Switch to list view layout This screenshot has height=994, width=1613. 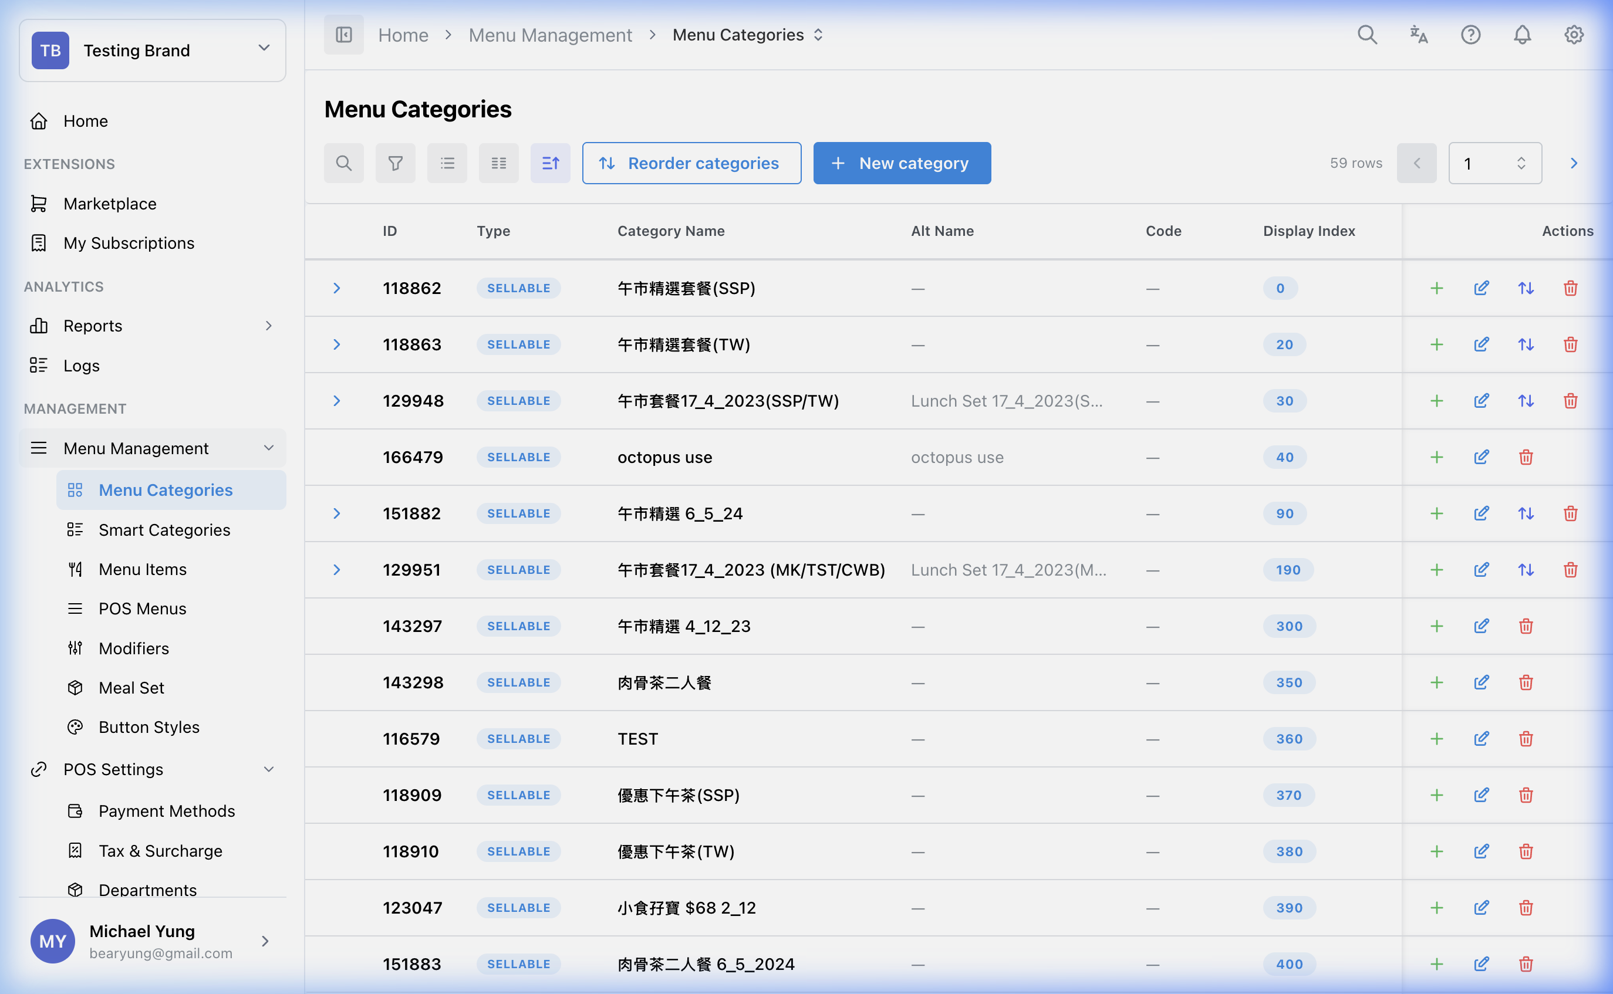[447, 163]
